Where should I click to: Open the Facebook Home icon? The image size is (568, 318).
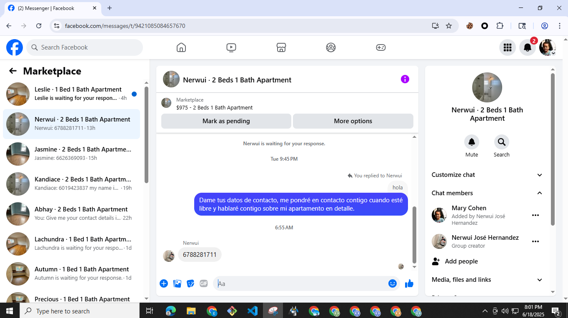pyautogui.click(x=181, y=47)
